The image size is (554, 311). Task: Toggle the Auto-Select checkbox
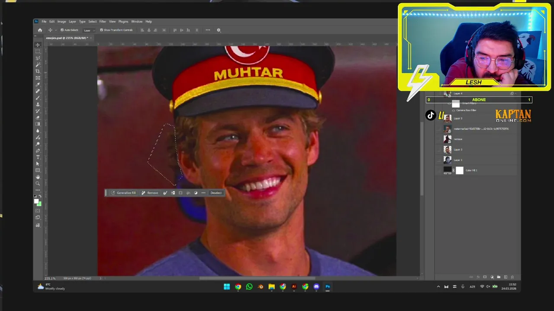tap(62, 30)
